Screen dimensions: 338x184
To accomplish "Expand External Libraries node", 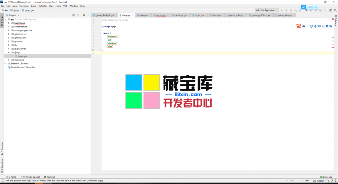I will pos(5,64).
